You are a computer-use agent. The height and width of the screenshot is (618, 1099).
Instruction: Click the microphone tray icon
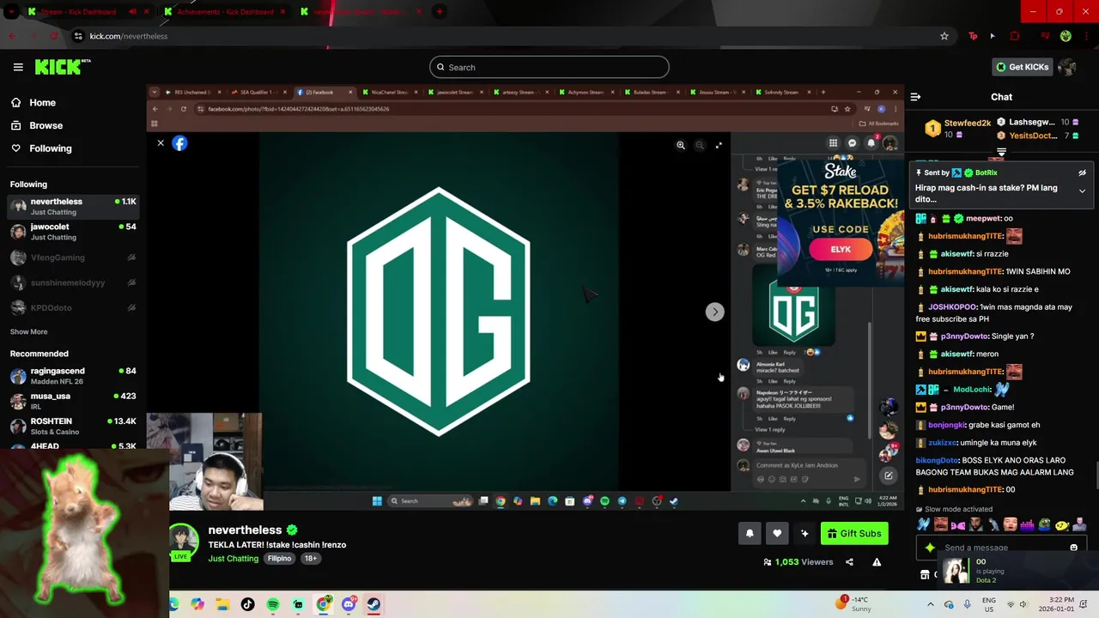pyautogui.click(x=968, y=604)
